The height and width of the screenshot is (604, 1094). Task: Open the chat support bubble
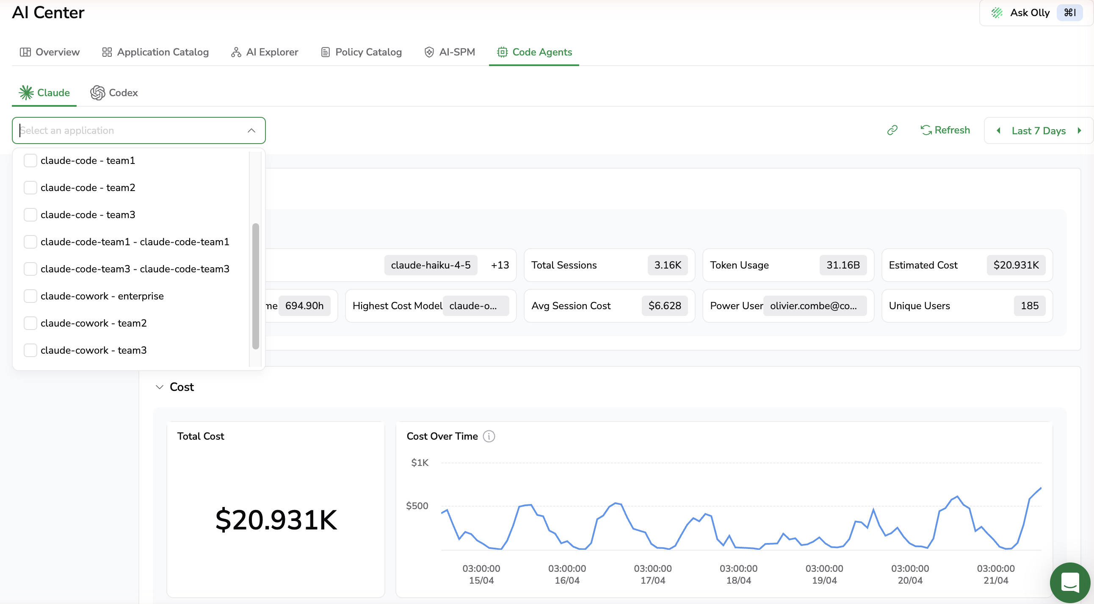click(1069, 582)
